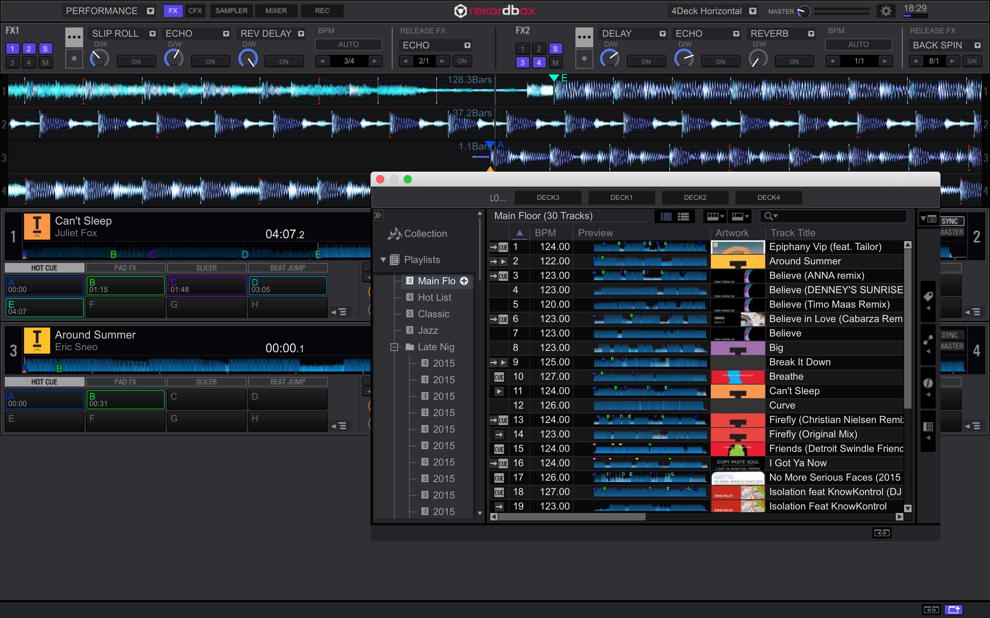This screenshot has height=618, width=990.
Task: Select the Jazz playlist
Action: click(428, 330)
